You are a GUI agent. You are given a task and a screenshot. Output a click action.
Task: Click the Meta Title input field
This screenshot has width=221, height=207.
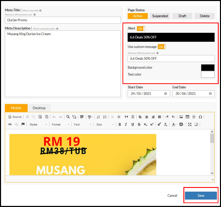point(63,20)
